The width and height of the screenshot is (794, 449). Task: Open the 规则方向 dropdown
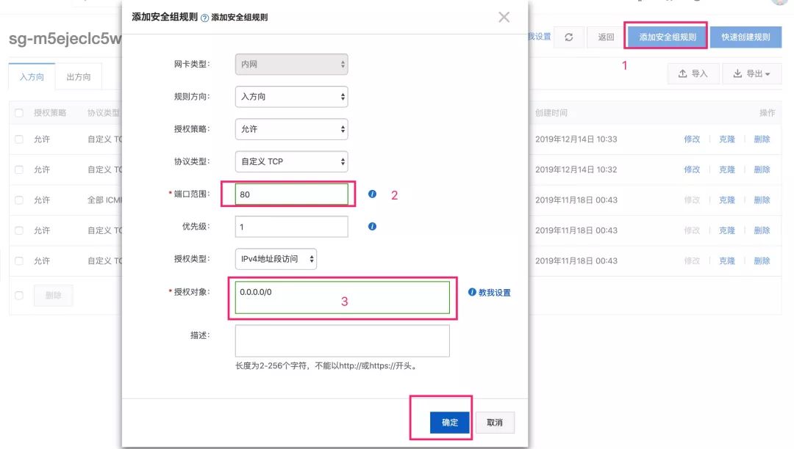pos(292,96)
